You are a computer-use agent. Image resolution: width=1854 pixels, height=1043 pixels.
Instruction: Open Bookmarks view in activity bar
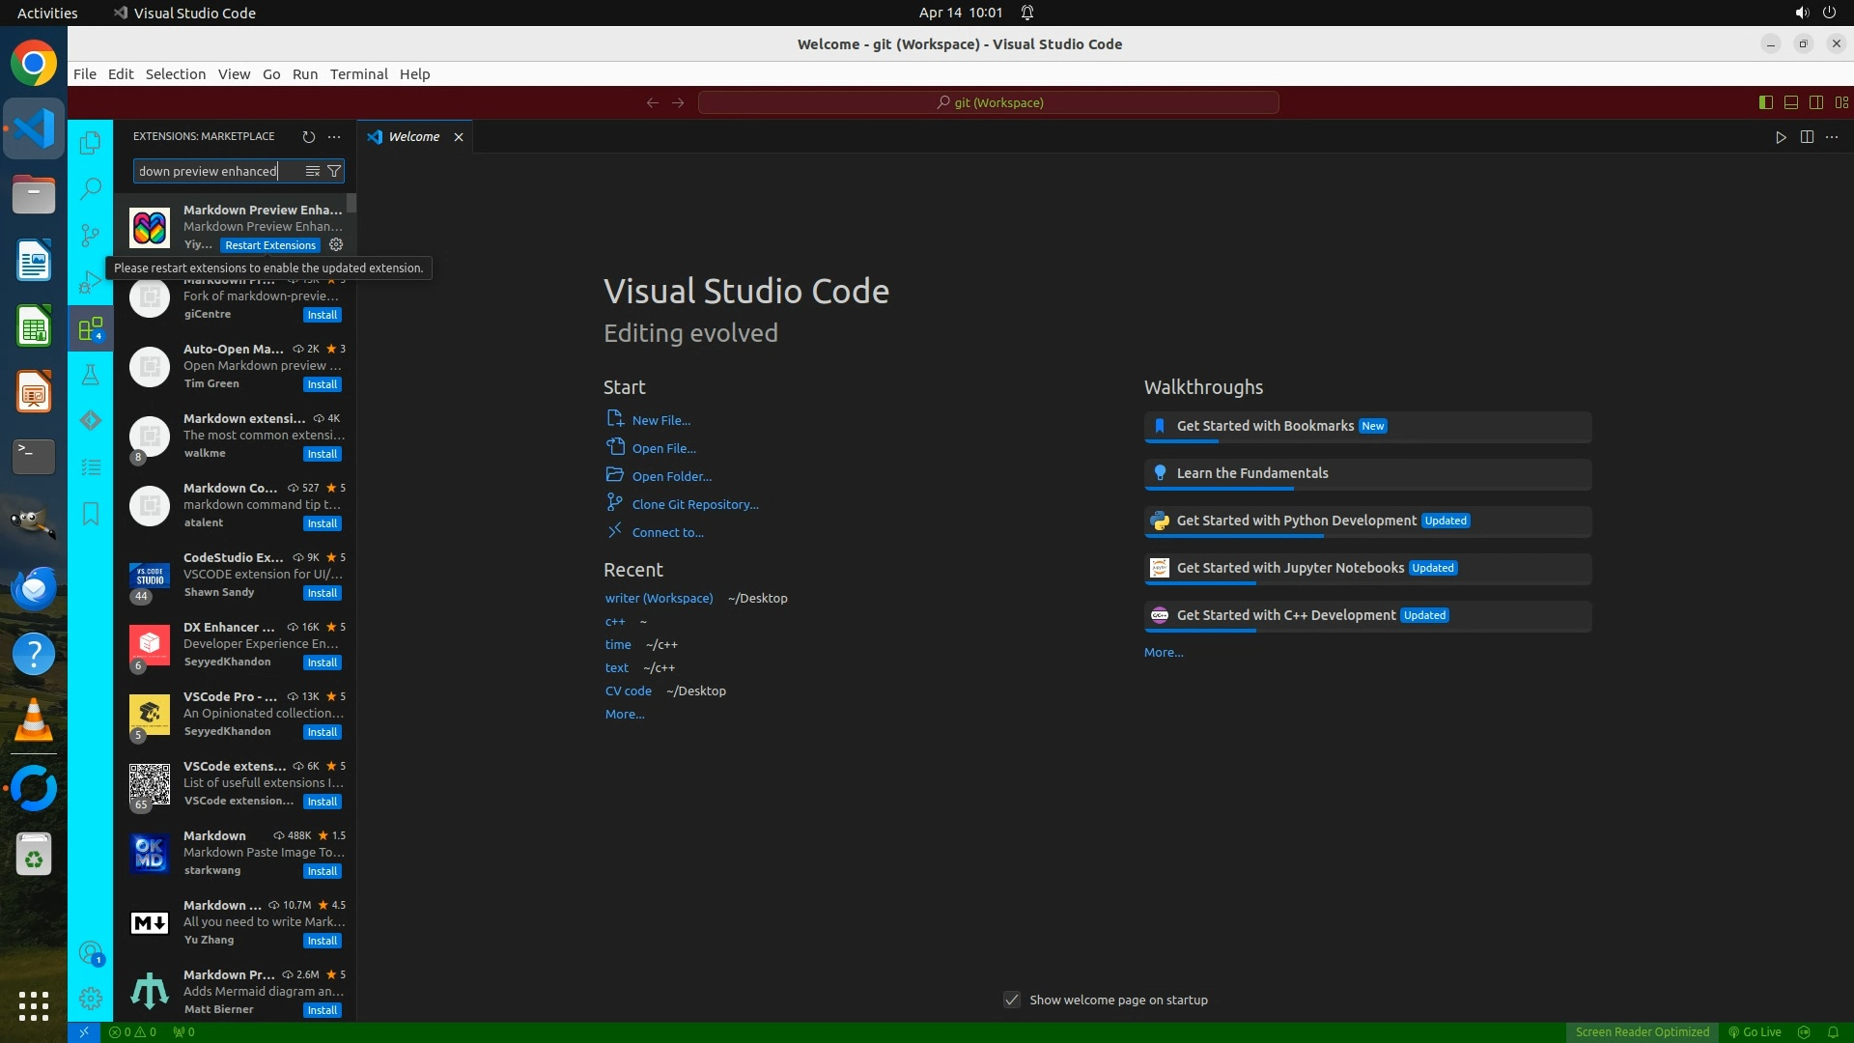[91, 514]
